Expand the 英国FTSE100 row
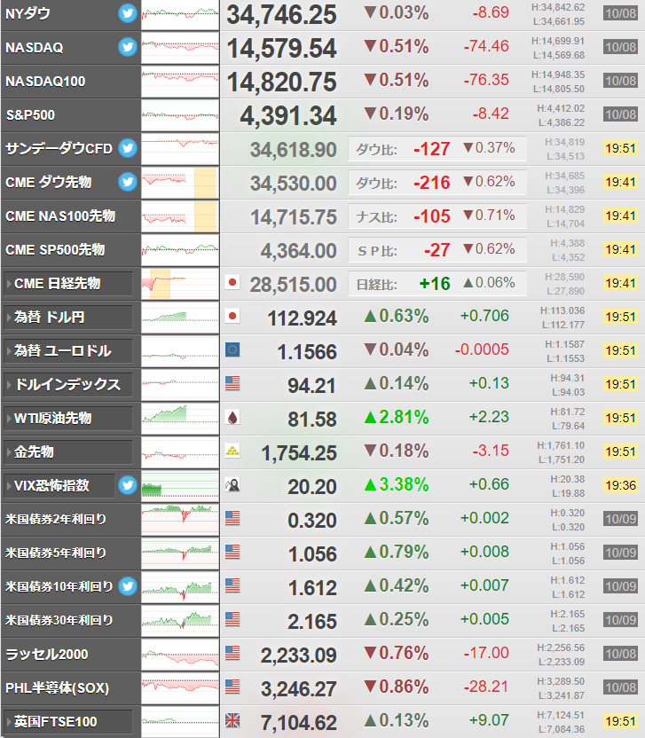The width and height of the screenshot is (645, 738). [x=68, y=722]
